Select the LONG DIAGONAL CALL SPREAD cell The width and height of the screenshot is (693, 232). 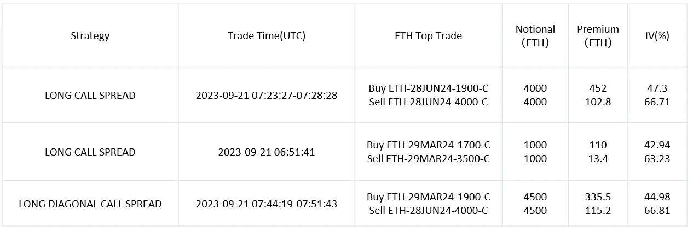[x=90, y=204]
